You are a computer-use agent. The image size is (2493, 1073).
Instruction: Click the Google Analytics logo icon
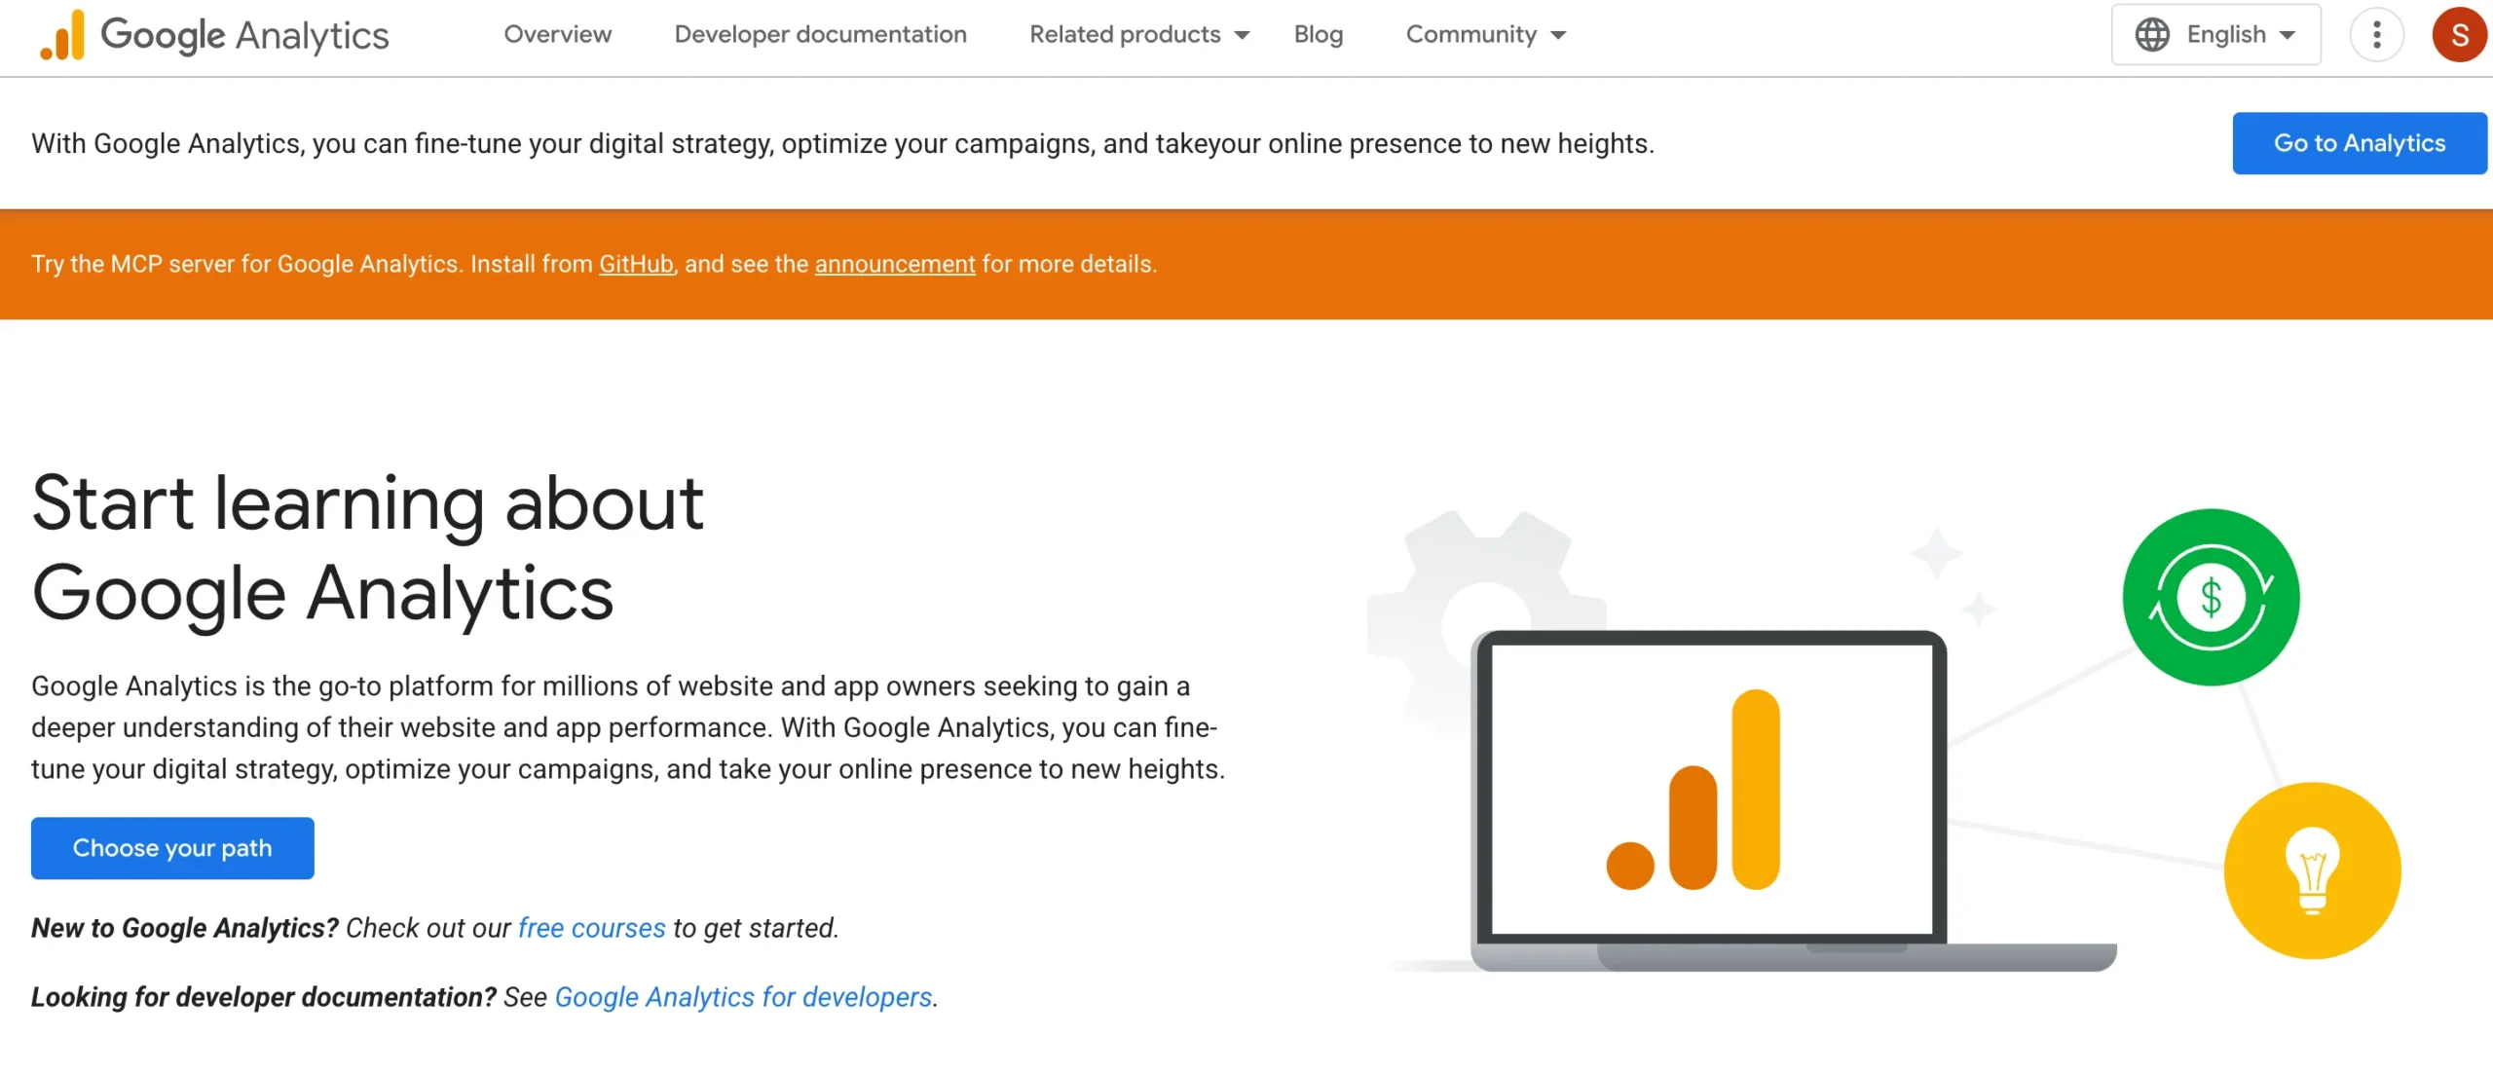62,35
